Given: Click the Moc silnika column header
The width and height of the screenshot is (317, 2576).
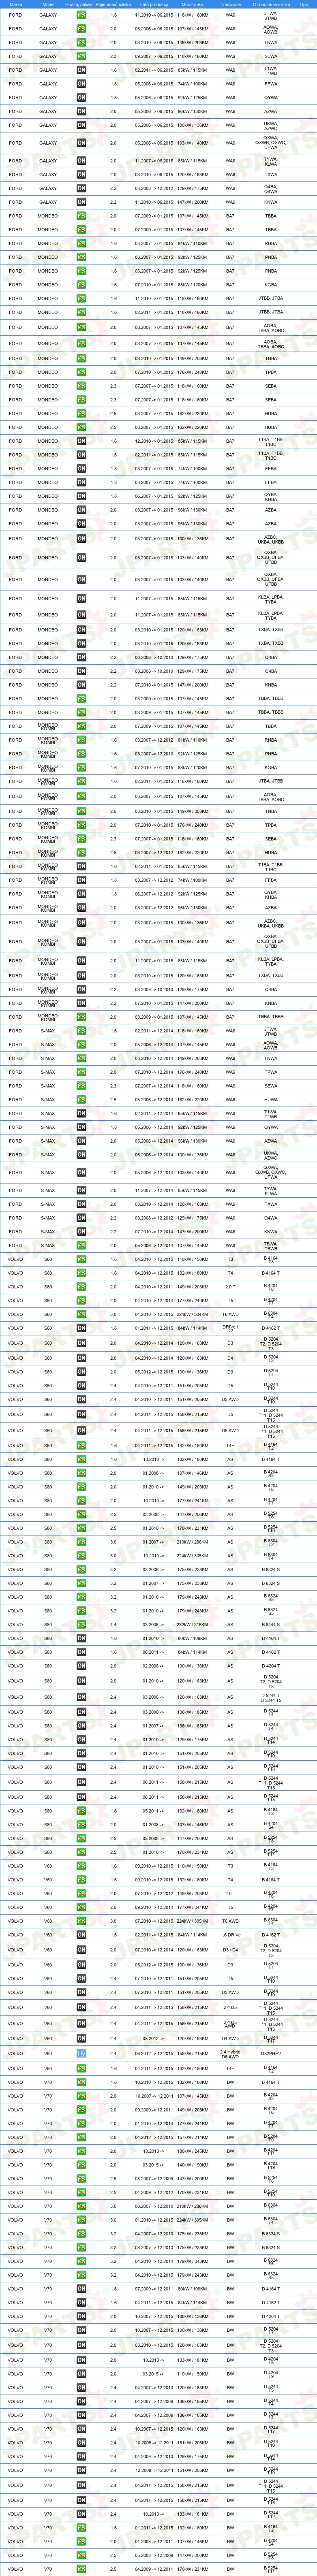Looking at the screenshot, I should [193, 4].
